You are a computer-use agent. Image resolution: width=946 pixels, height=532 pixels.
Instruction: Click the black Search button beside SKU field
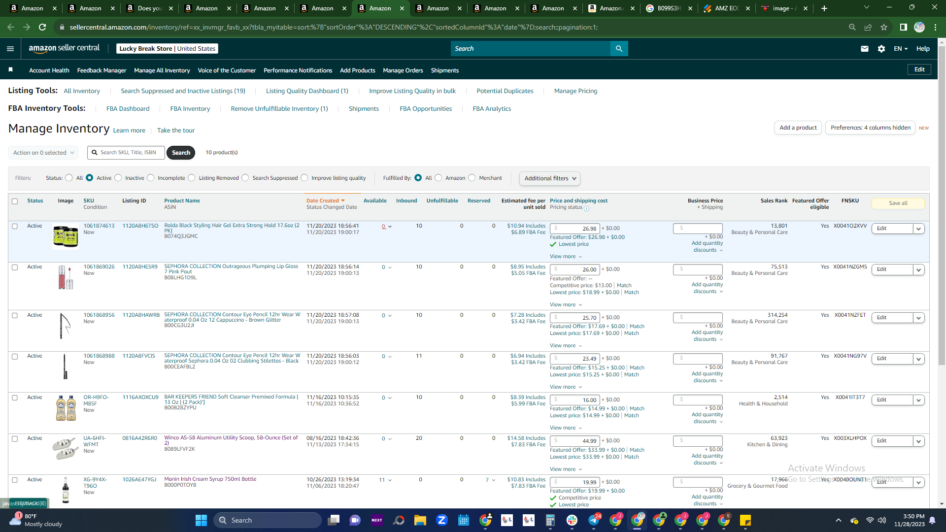coord(181,153)
